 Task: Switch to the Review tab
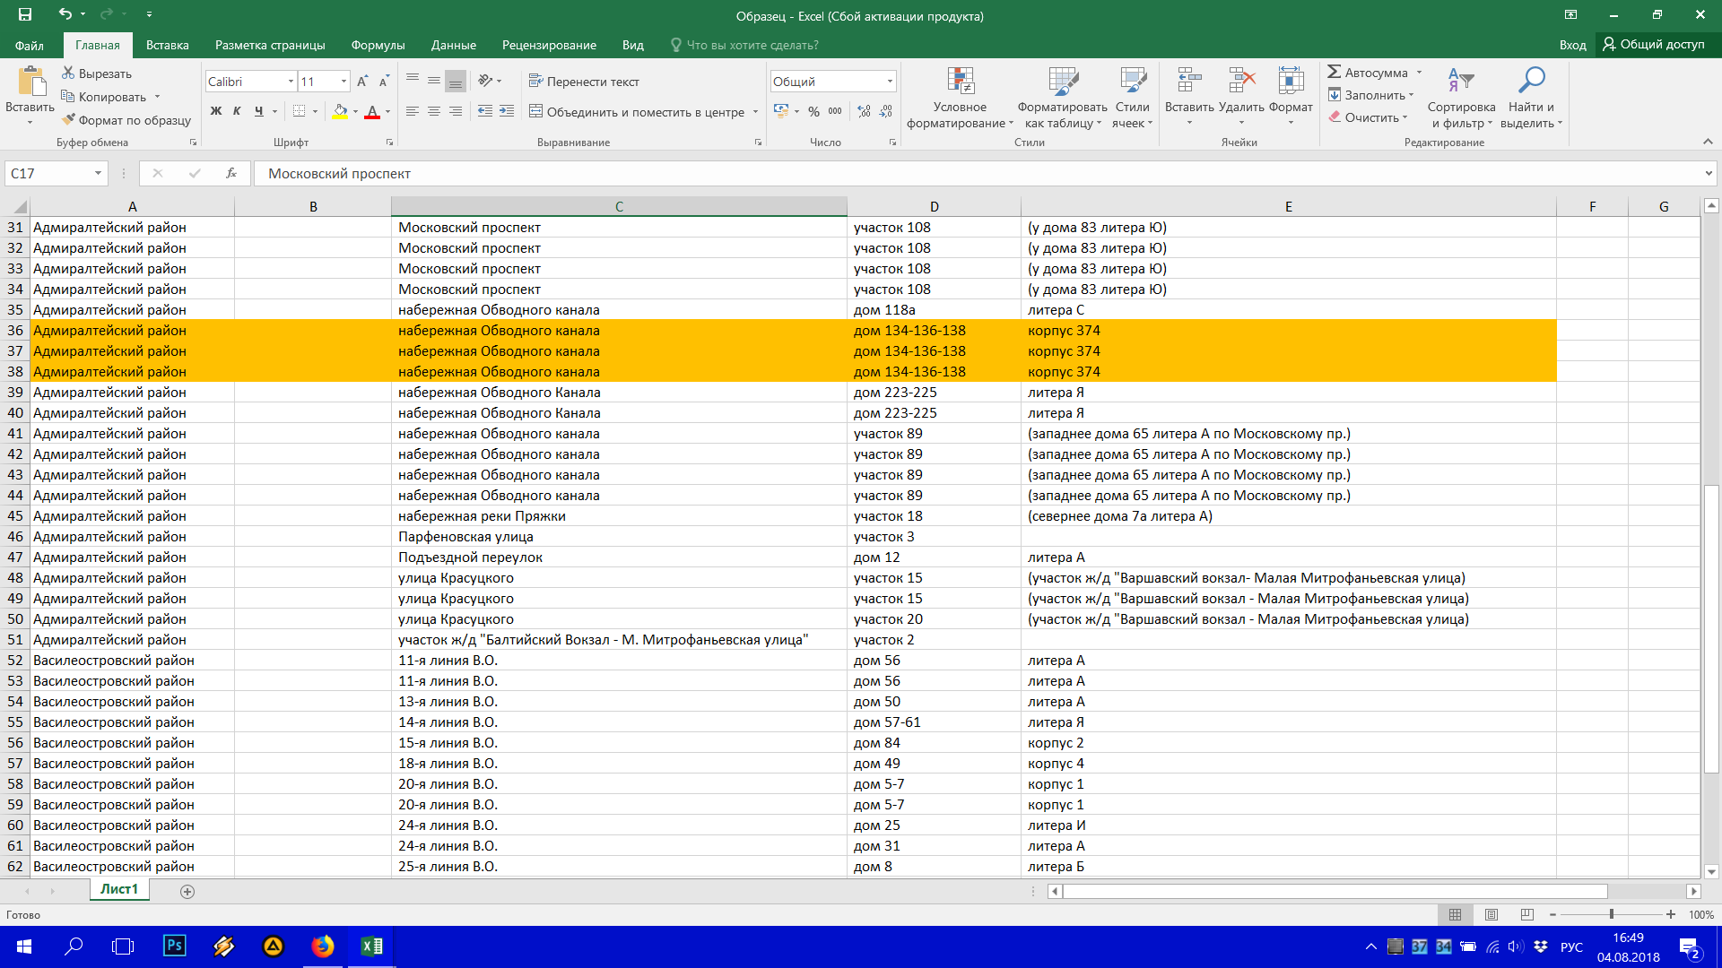[x=549, y=45]
